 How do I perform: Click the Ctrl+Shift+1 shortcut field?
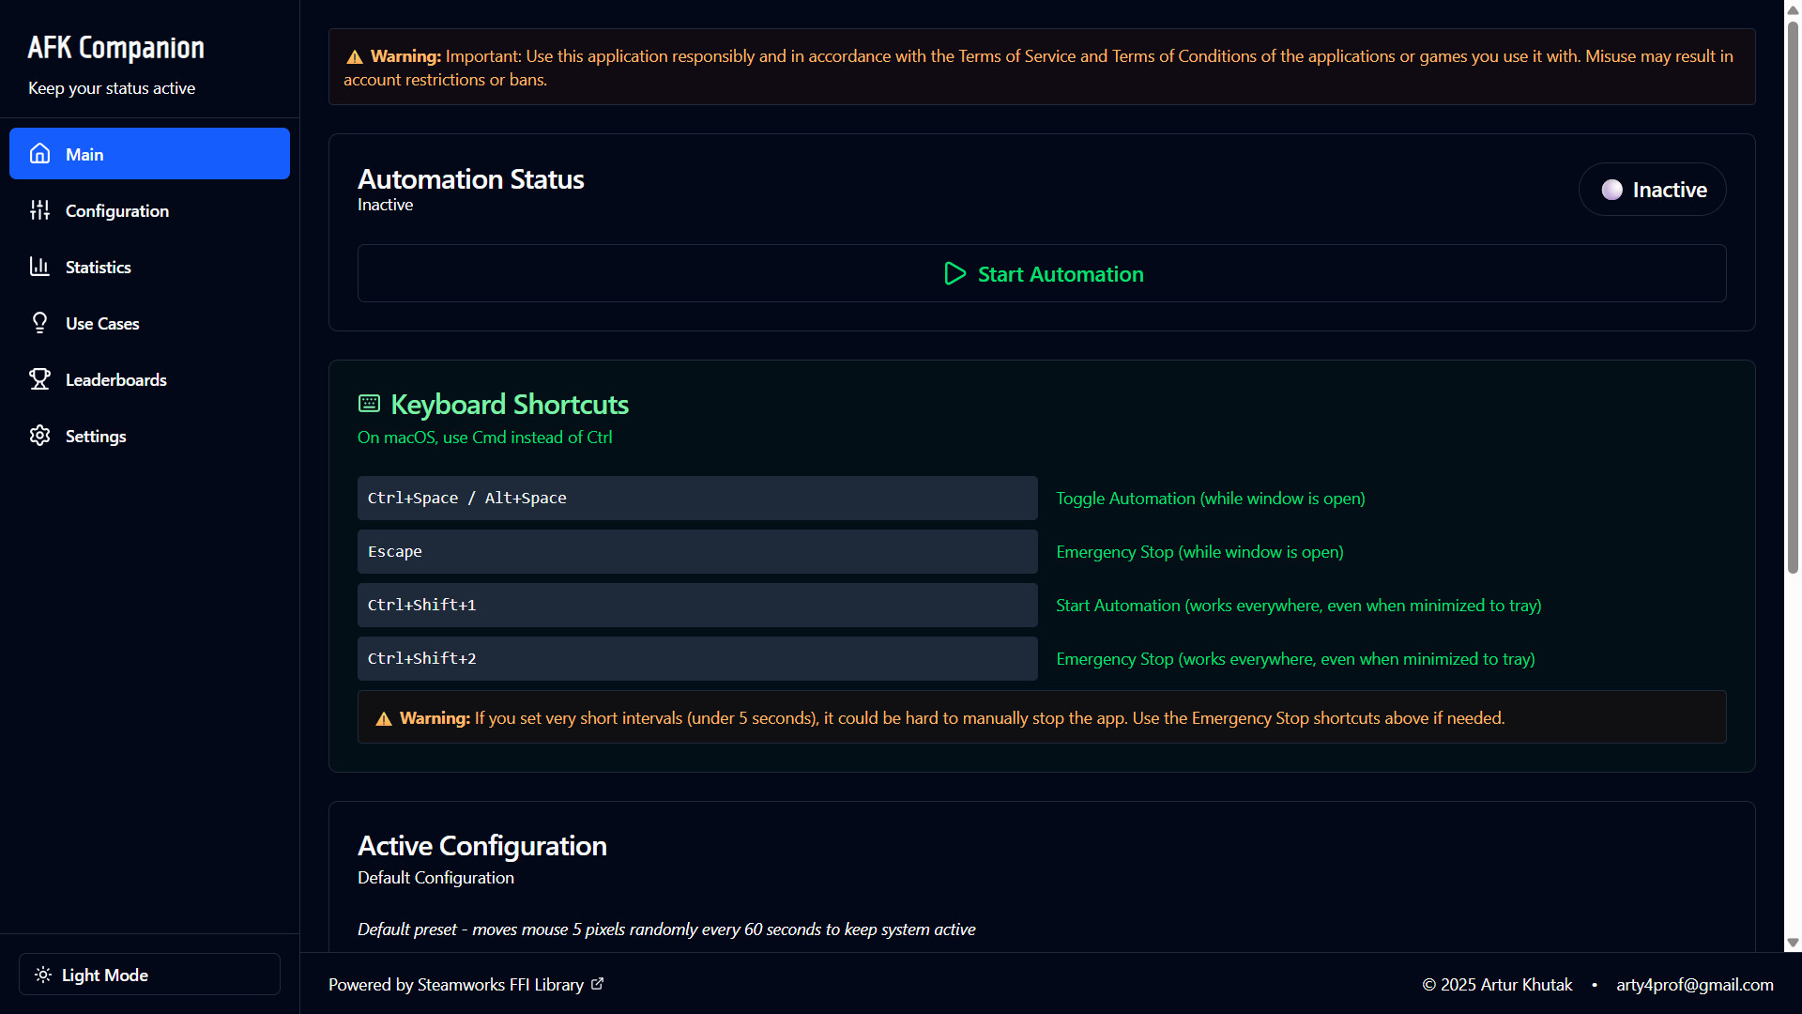[696, 605]
